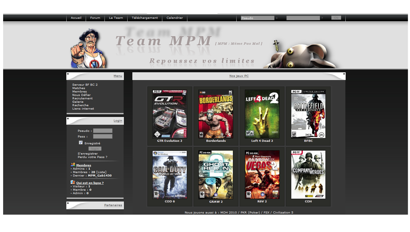Image resolution: width=410 pixels, height=232 pixels.
Task: Click the 'GRAW 2' caption
Action: [216, 202]
